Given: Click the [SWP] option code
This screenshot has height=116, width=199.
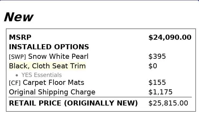Looking at the screenshot, I should (17, 57).
